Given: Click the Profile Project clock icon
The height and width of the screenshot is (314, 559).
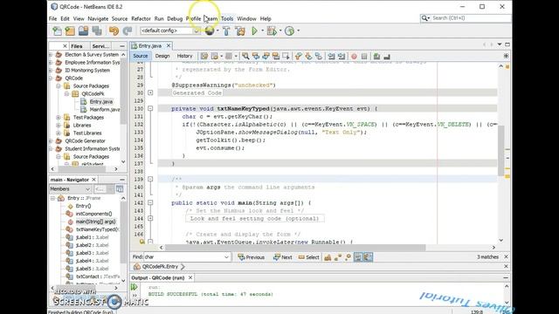Looking at the screenshot, I should [x=289, y=31].
